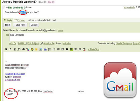The image size is (140, 101).
Task: Increase indent of text
Action: click(62, 49)
